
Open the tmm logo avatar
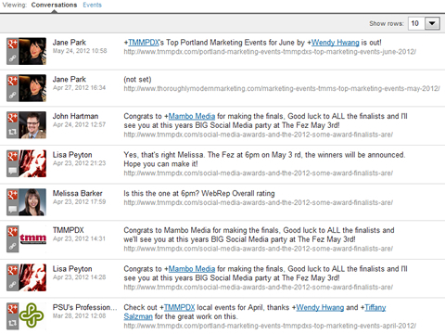[x=32, y=239]
